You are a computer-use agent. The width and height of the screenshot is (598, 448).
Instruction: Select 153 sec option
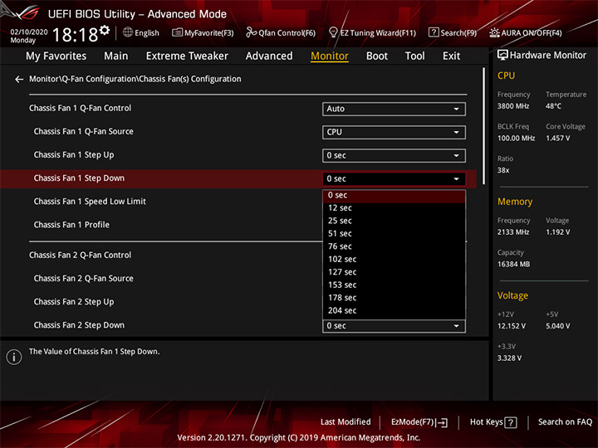coord(394,285)
